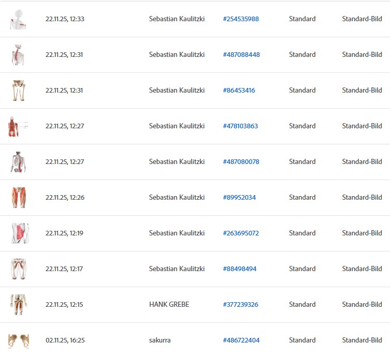Viewport: 390px width, 357px height.
Task: Open asset link #254535988
Action: tap(241, 19)
